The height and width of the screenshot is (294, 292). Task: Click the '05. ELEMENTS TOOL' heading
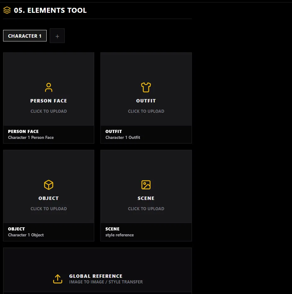50,10
